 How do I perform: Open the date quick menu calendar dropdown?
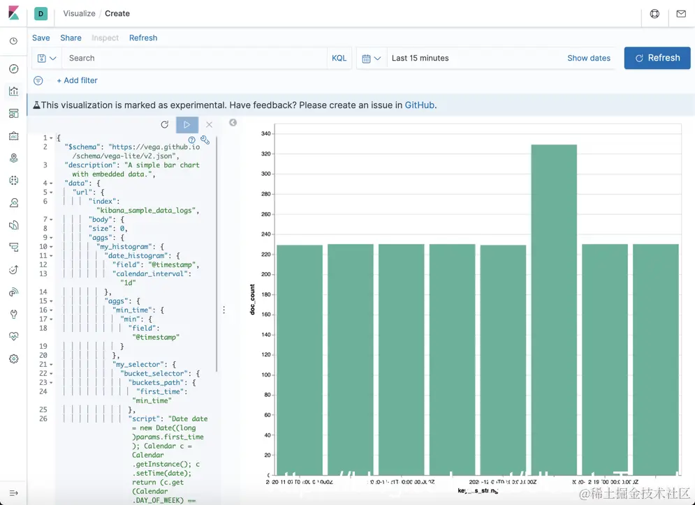pyautogui.click(x=372, y=59)
